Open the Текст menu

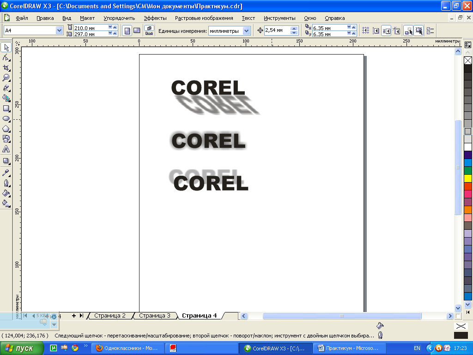tap(248, 18)
